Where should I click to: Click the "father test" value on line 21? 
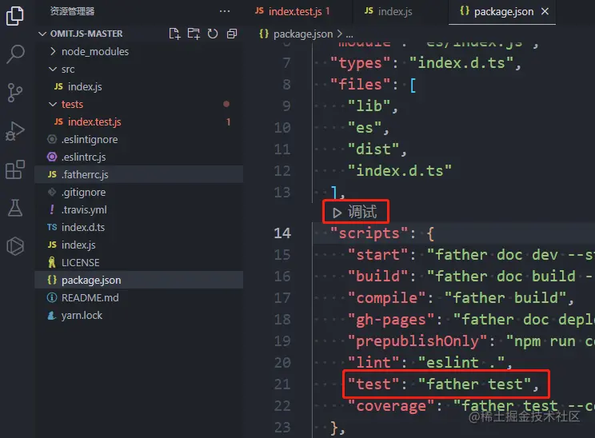(x=475, y=384)
